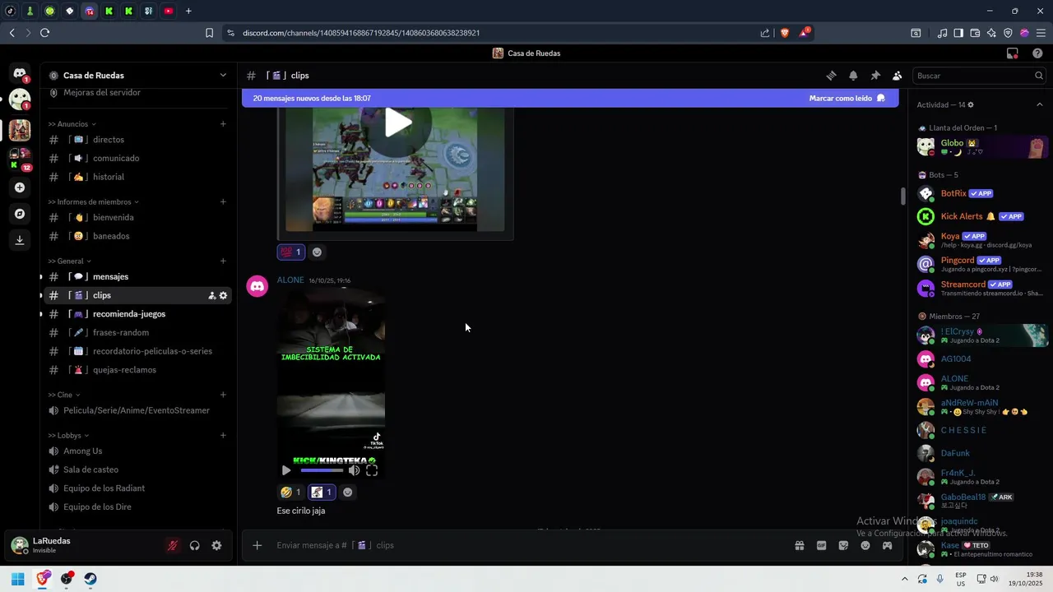Open the apps launcher game controller icon
This screenshot has width=1053, height=592.
tap(888, 545)
